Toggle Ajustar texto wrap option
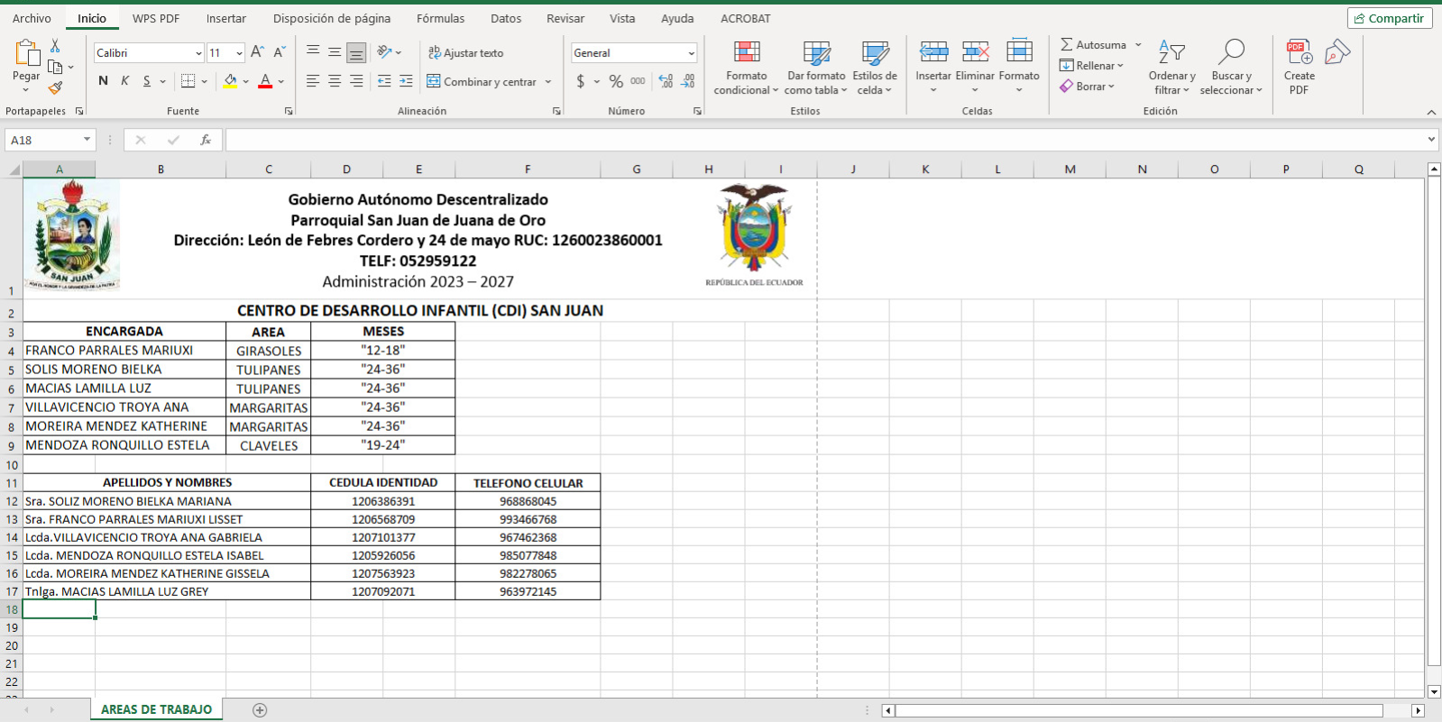The height and width of the screenshot is (722, 1442). [465, 53]
